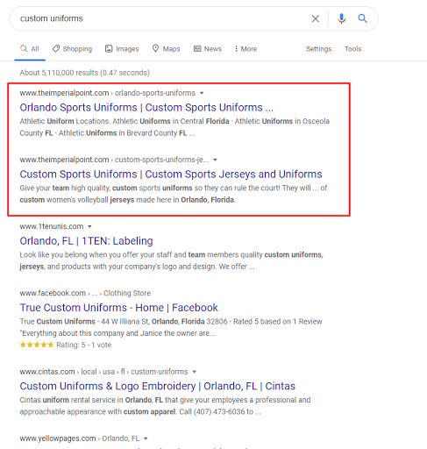
Task: Click 'About 5,110,000 results' stats text
Action: pyautogui.click(x=84, y=73)
